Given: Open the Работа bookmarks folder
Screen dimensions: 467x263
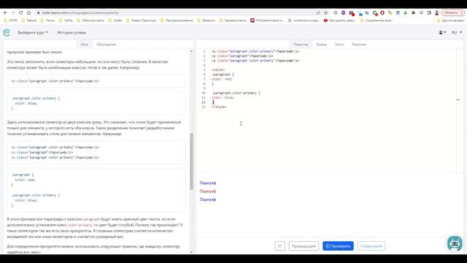Looking at the screenshot, I should click(29, 20).
